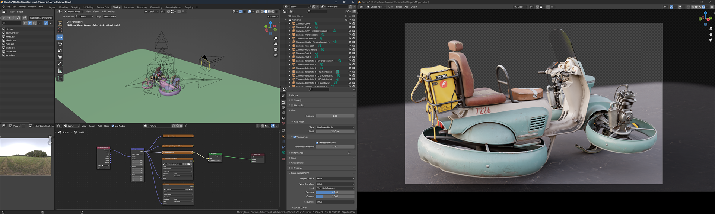Select the Scale tool in viewport toolbar
This screenshot has width=715, height=214.
(60, 51)
